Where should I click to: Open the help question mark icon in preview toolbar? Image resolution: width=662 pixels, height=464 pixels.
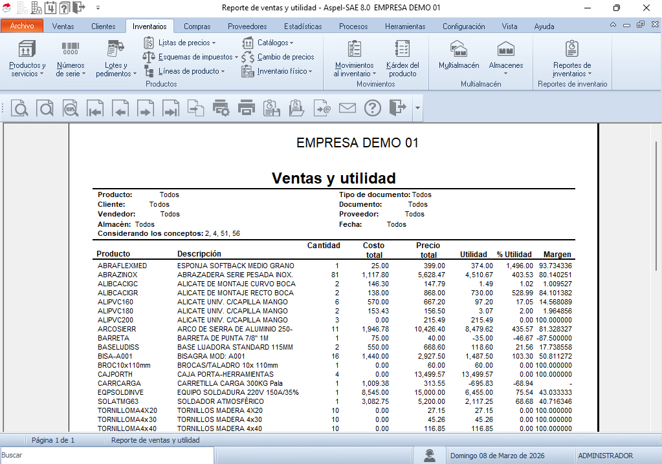tap(373, 109)
